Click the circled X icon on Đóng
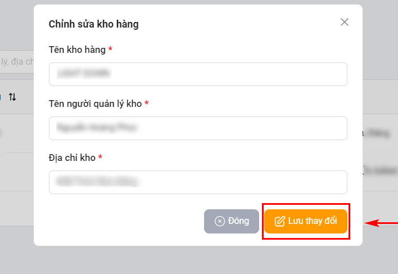 coord(220,221)
